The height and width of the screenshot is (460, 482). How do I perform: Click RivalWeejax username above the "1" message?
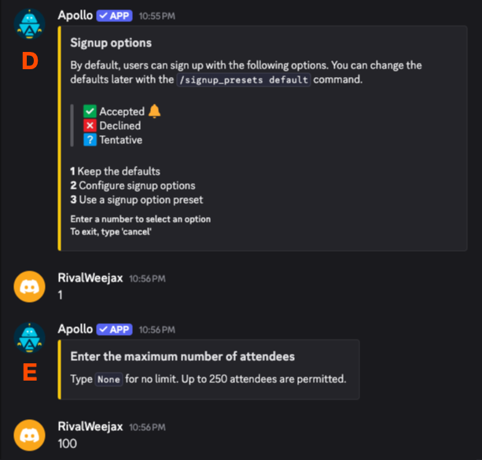90,278
